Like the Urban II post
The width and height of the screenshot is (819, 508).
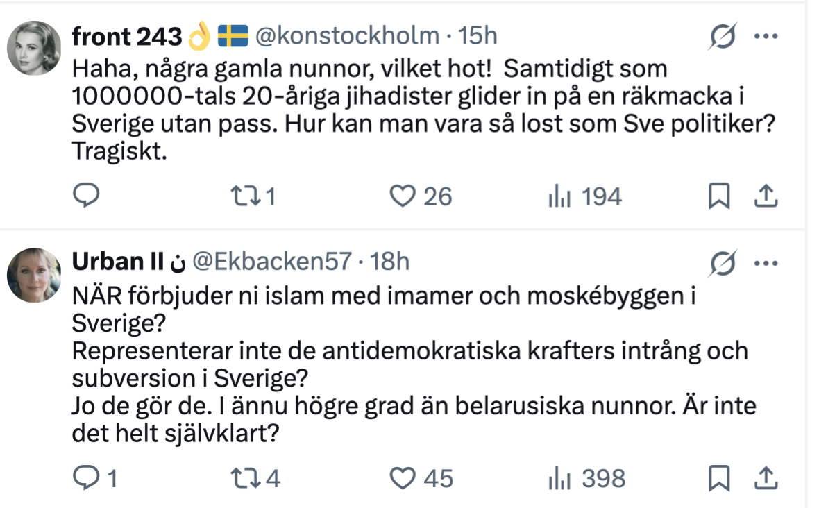(x=402, y=478)
